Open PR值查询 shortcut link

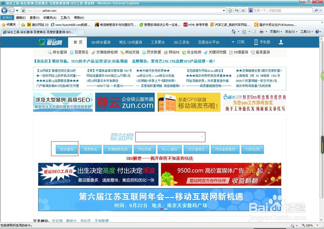(x=238, y=52)
